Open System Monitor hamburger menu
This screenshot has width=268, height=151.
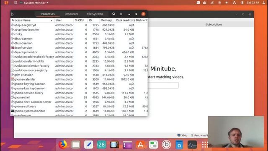point(121,14)
